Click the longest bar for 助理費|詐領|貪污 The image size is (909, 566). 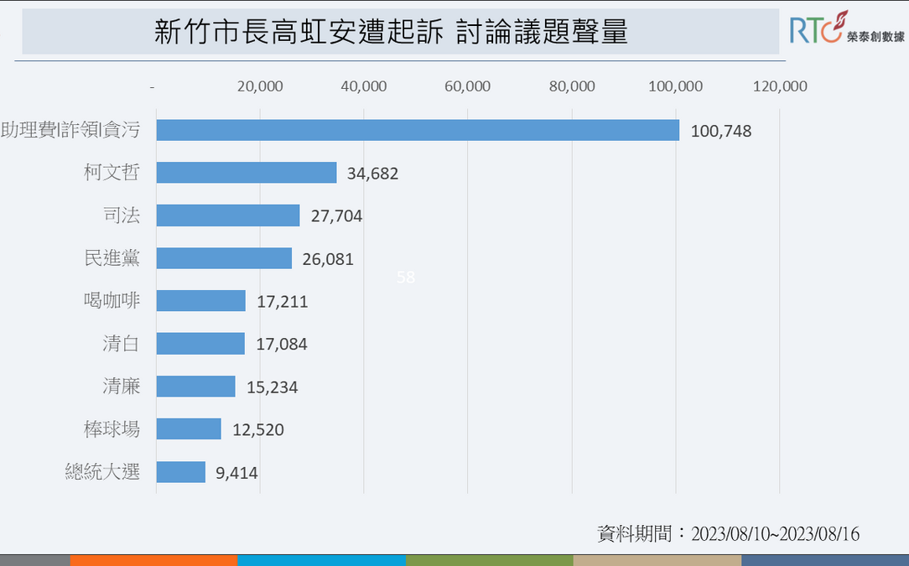pos(417,130)
